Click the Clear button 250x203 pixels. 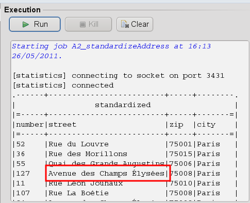[x=135, y=24]
